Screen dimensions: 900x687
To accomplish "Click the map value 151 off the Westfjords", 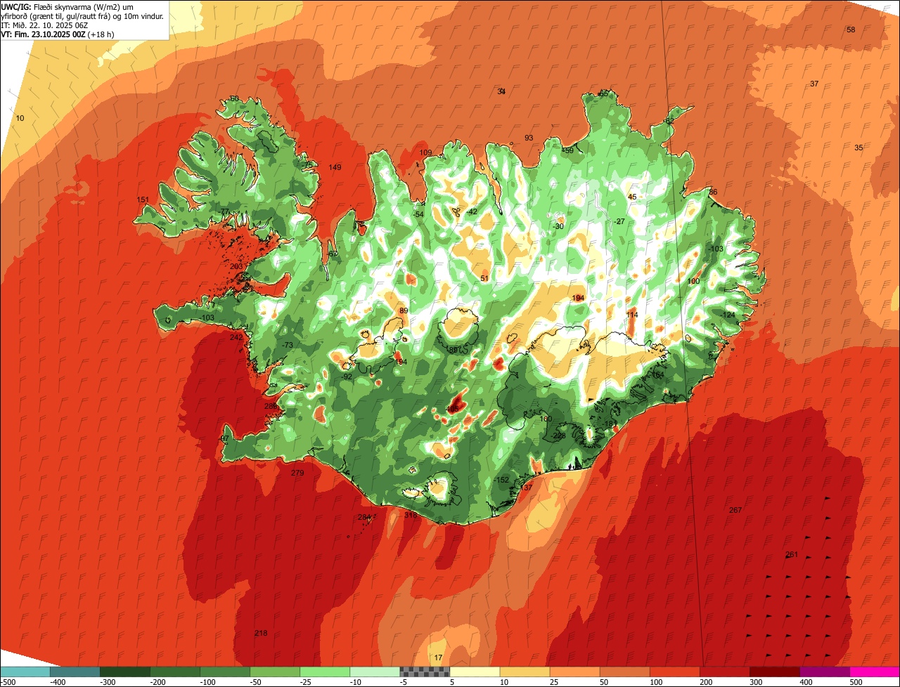I will tap(143, 200).
